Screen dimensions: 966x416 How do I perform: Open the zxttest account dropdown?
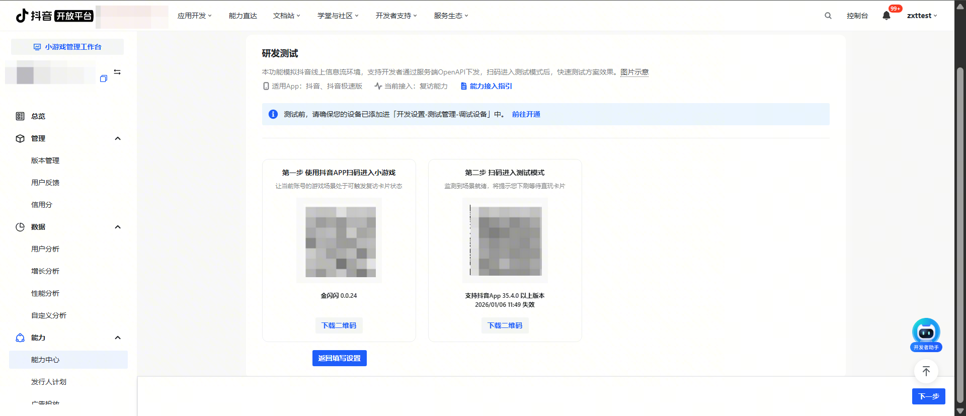922,16
